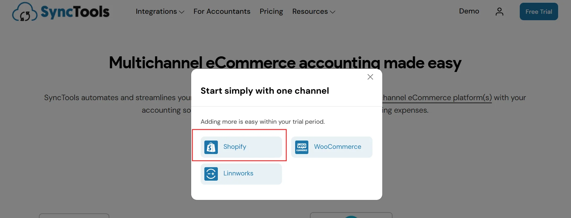Choose the Shopify channel label
The image size is (571, 218).
(x=235, y=147)
